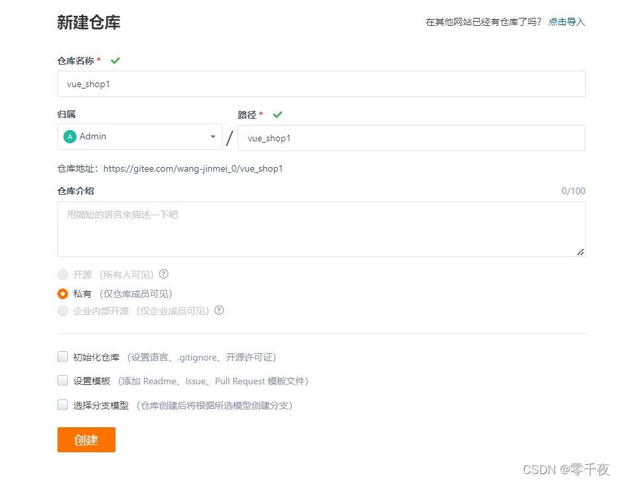Select the 私有 private radio button

pos(63,294)
